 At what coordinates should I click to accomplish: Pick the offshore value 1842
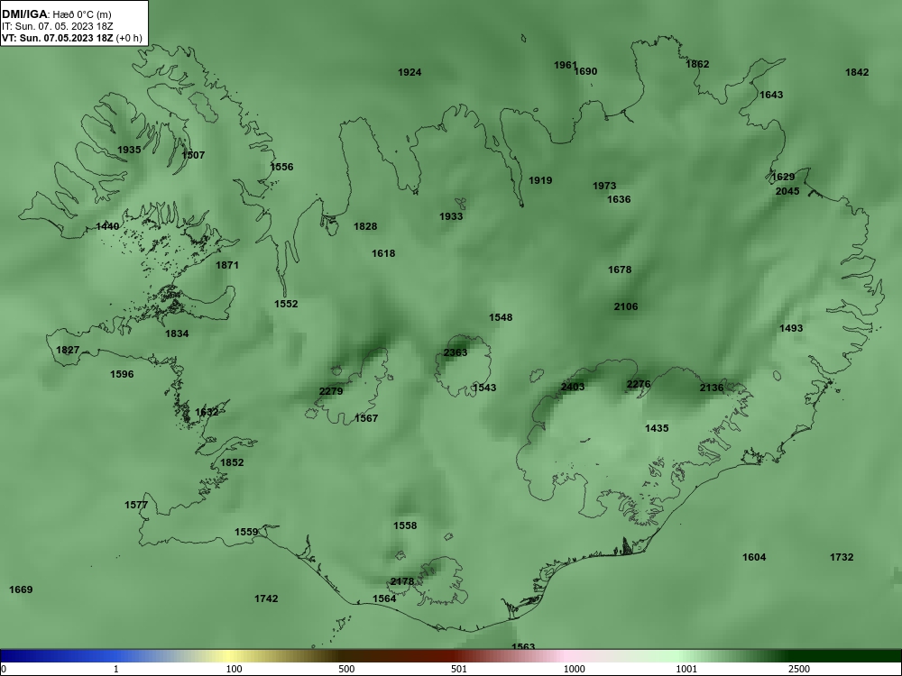point(857,72)
